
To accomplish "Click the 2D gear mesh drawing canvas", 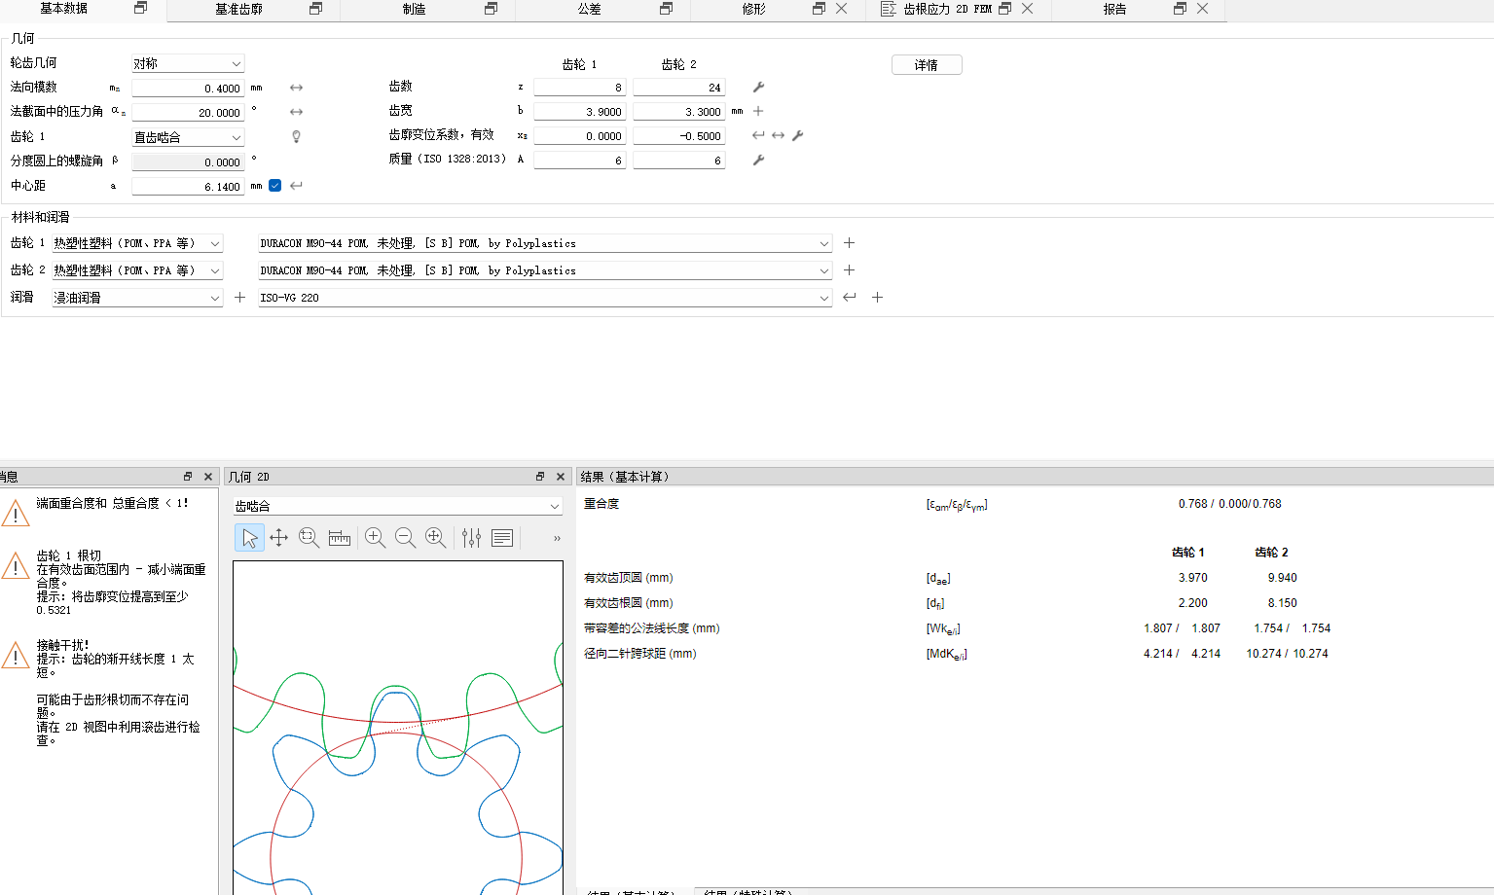I will click(398, 728).
